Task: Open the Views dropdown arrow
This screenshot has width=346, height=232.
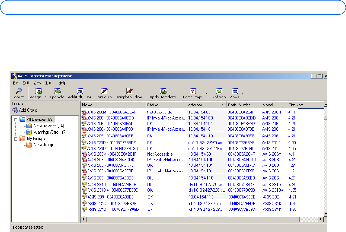Action: 243,93
